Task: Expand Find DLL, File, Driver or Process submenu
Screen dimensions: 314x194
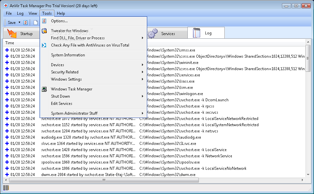Action: click(x=93, y=38)
